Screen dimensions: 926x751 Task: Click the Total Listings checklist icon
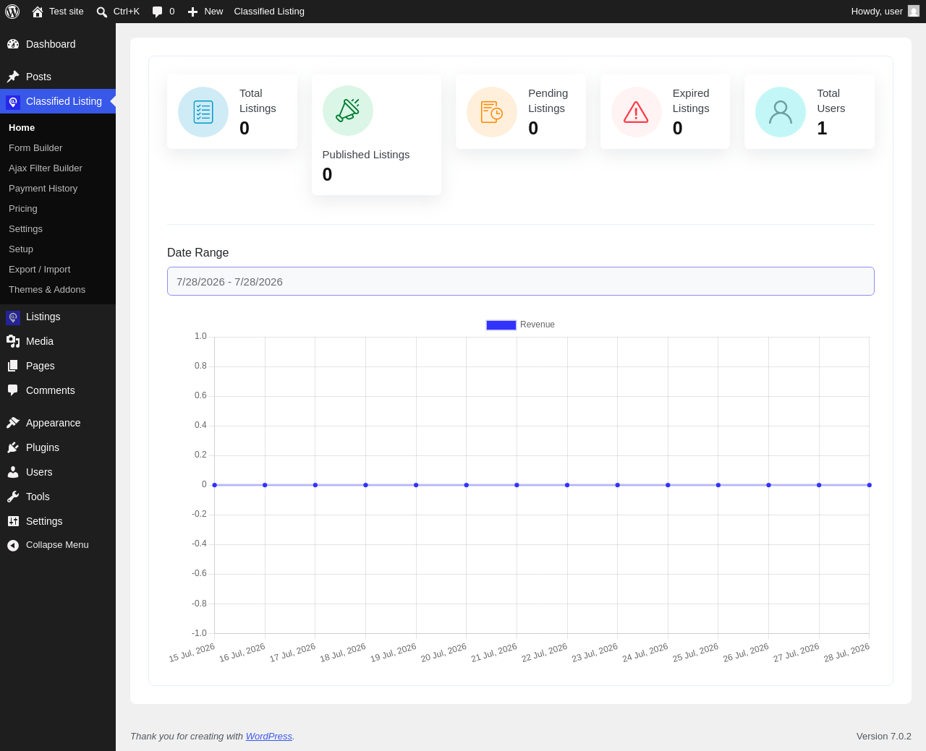[x=203, y=112]
